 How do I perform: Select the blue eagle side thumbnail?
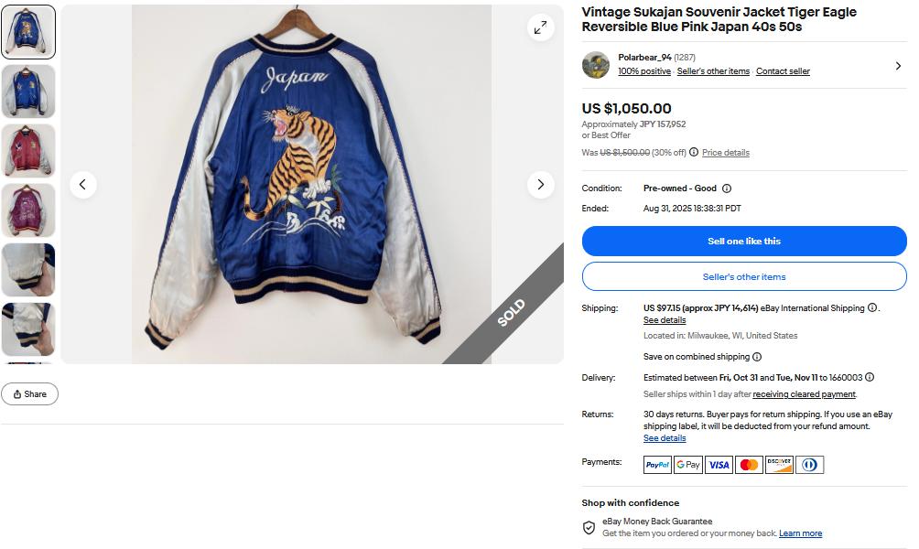[x=28, y=91]
